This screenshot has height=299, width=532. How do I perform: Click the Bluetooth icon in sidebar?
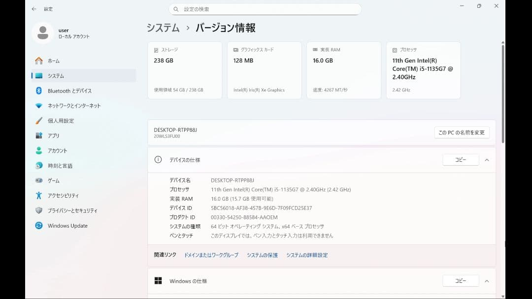[39, 91]
